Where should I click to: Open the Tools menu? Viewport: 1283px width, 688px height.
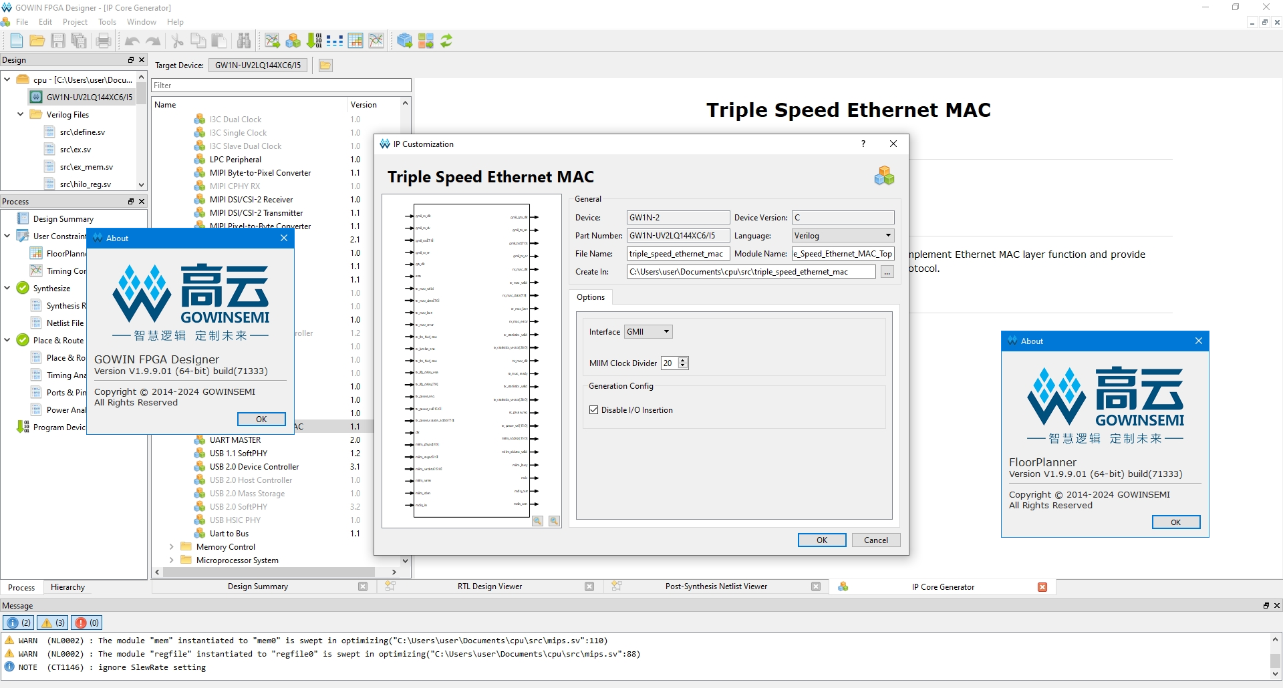[107, 22]
